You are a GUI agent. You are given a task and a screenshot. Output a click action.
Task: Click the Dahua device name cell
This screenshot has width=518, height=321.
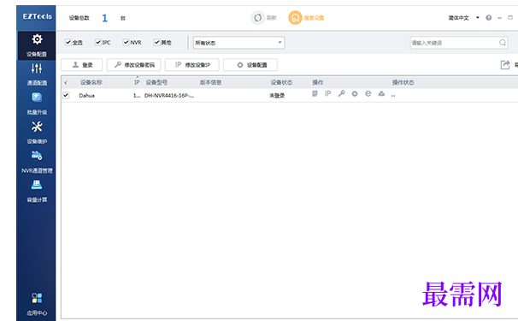(87, 96)
